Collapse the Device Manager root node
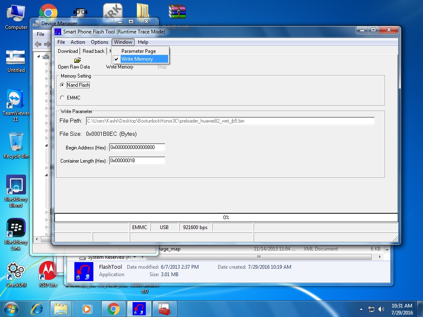 pyautogui.click(x=38, y=56)
